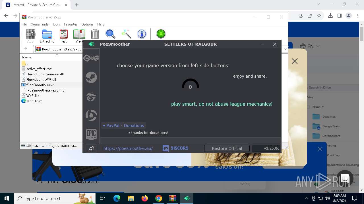The image size is (364, 204).
Task: Open the Tools menu in WinRAR
Action: [x=56, y=24]
